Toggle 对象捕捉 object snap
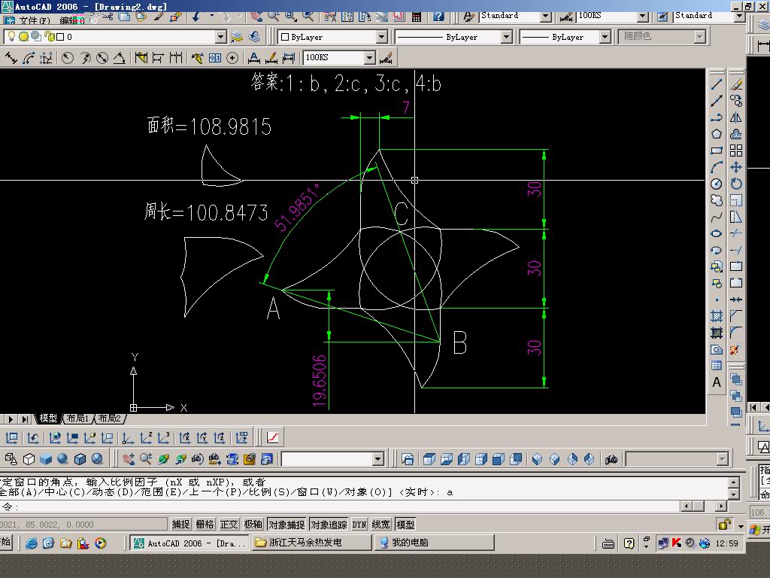 point(287,525)
